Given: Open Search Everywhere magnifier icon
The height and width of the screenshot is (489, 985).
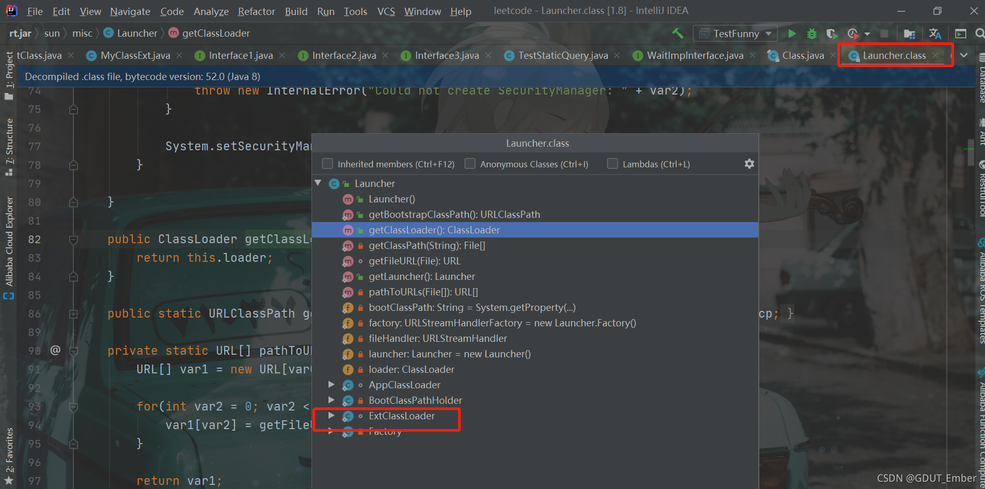Looking at the screenshot, I should tap(979, 34).
